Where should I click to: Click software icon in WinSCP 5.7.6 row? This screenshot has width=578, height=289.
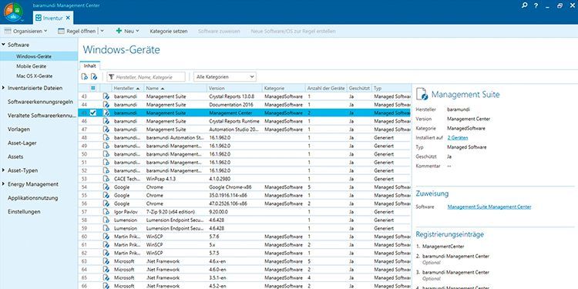tap(106, 237)
